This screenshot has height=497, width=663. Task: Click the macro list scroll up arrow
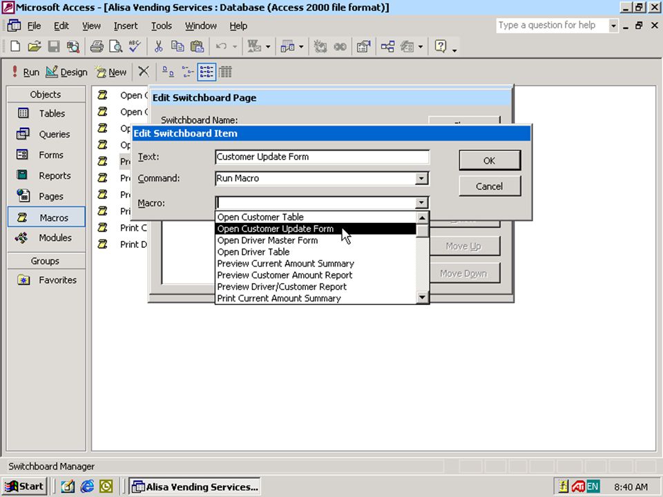tap(423, 217)
